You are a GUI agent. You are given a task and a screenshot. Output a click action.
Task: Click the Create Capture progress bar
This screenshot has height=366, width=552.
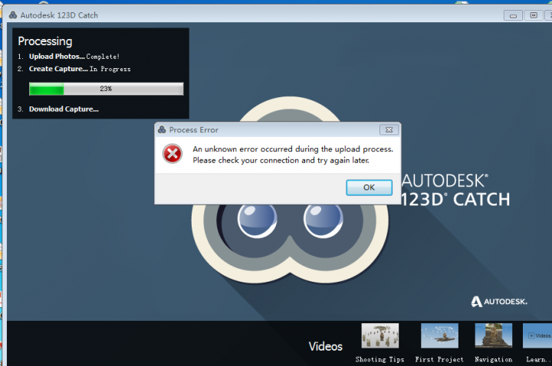point(106,89)
